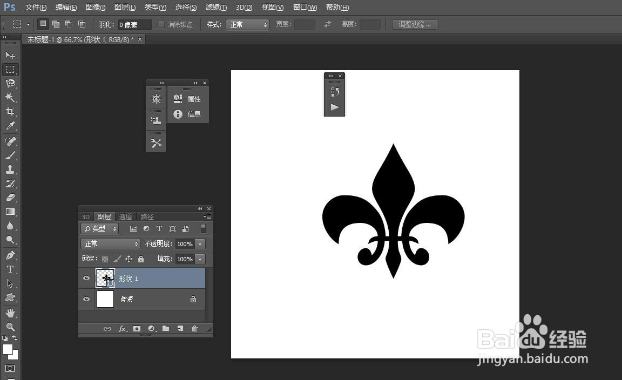Open the 文件 menu
The width and height of the screenshot is (622, 380).
pos(36,8)
